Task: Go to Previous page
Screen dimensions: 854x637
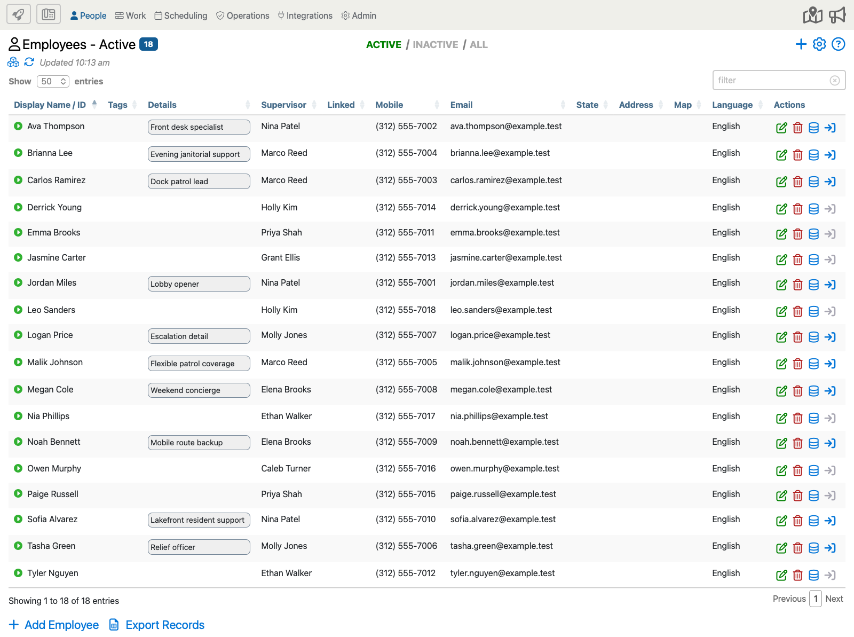Action: click(789, 599)
